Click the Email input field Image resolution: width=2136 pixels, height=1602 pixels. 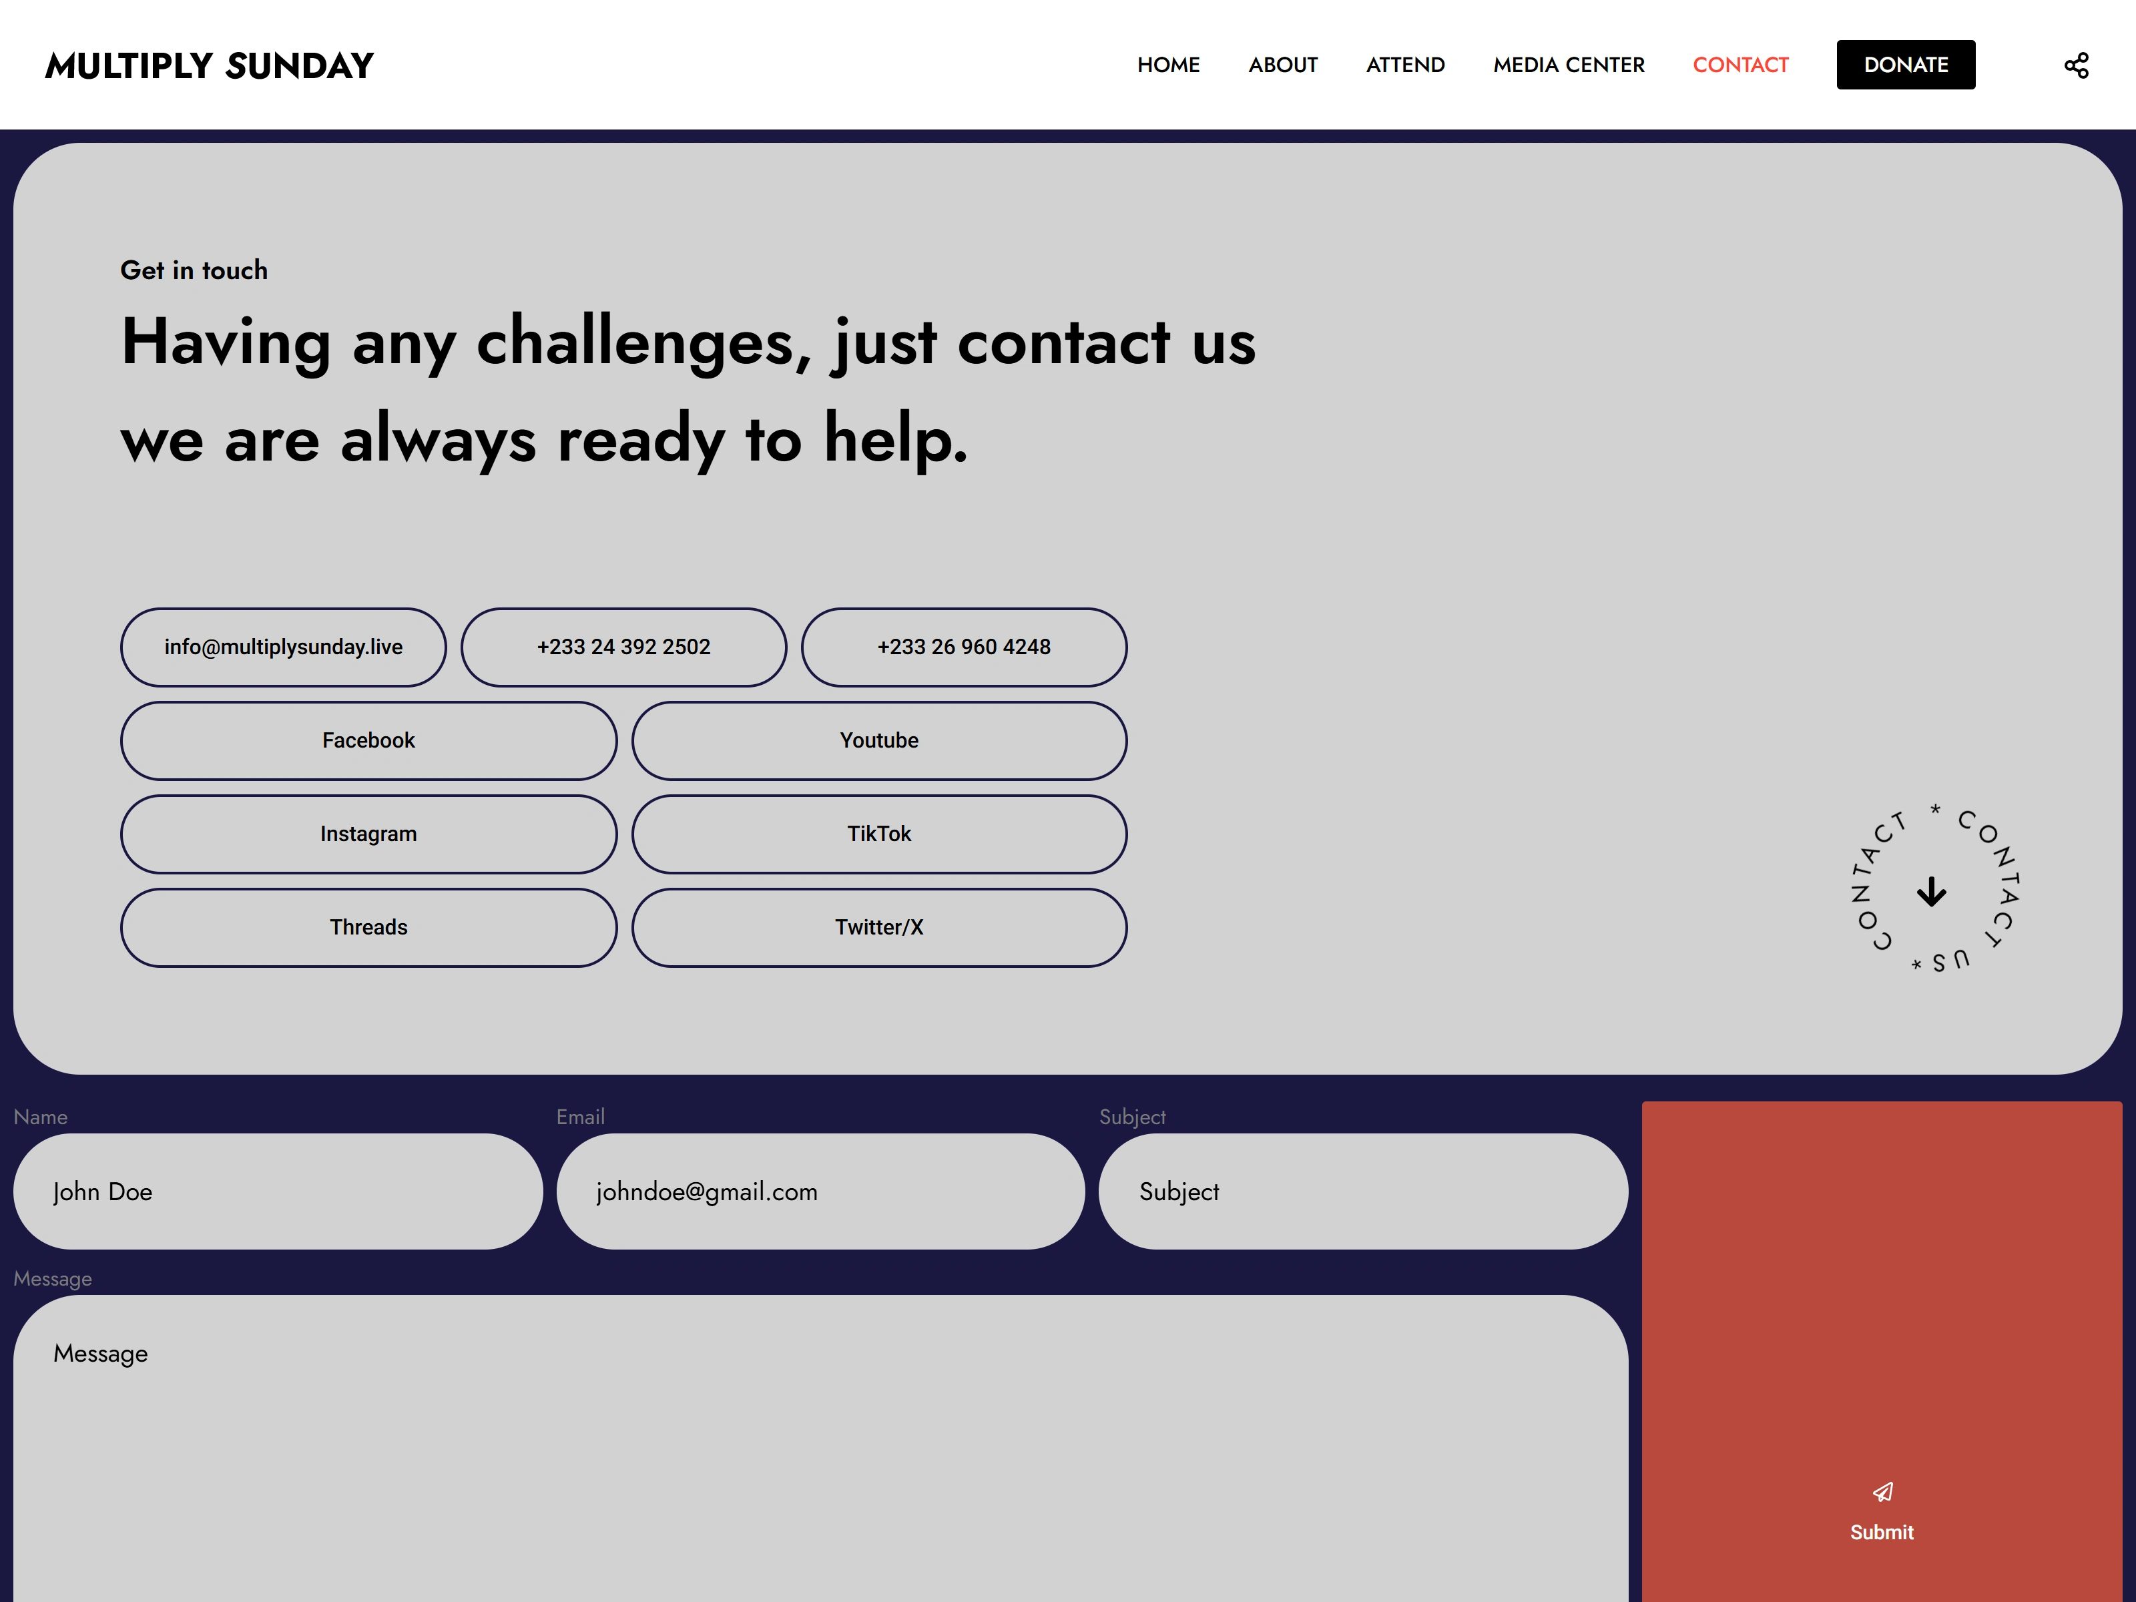(x=822, y=1191)
